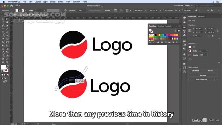Click the Home icon in the app bar
Viewport: 222px width, 125px height.
(x=12, y=6)
